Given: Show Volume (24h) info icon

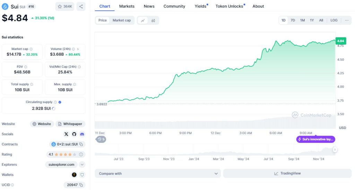Looking at the screenshot, I should click(x=73, y=49).
